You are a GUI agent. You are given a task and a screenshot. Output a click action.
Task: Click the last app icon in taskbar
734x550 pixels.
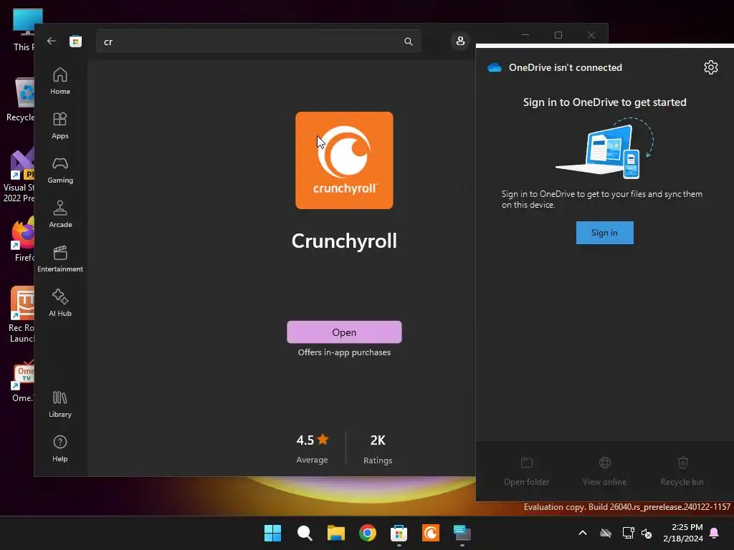pyautogui.click(x=462, y=533)
